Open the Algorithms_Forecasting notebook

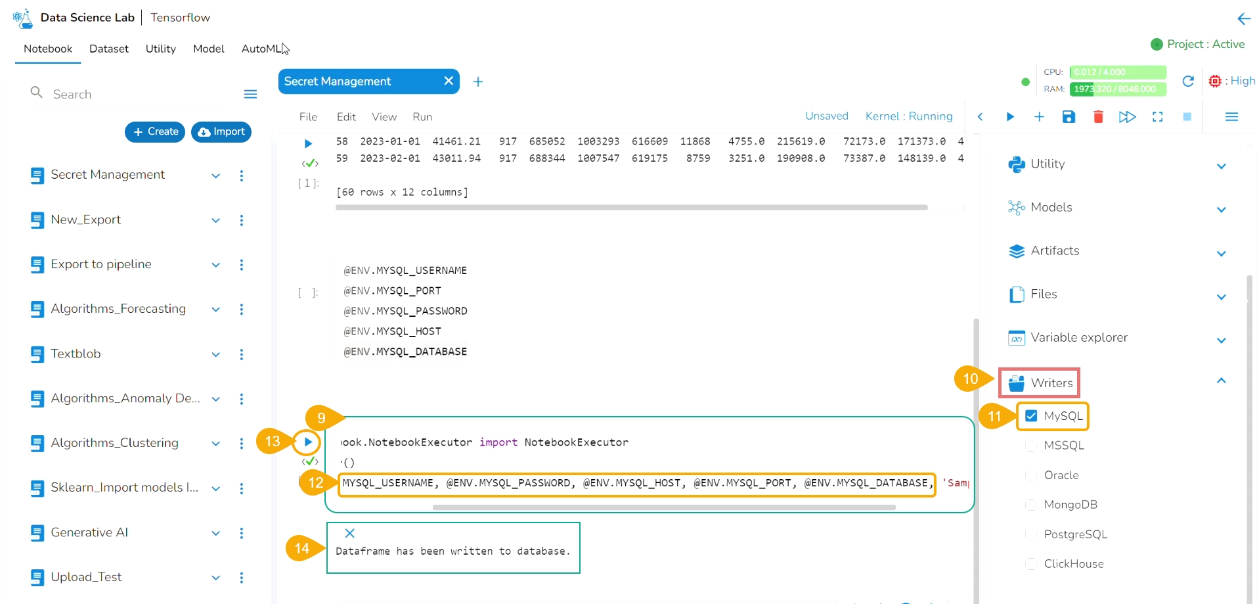(118, 308)
